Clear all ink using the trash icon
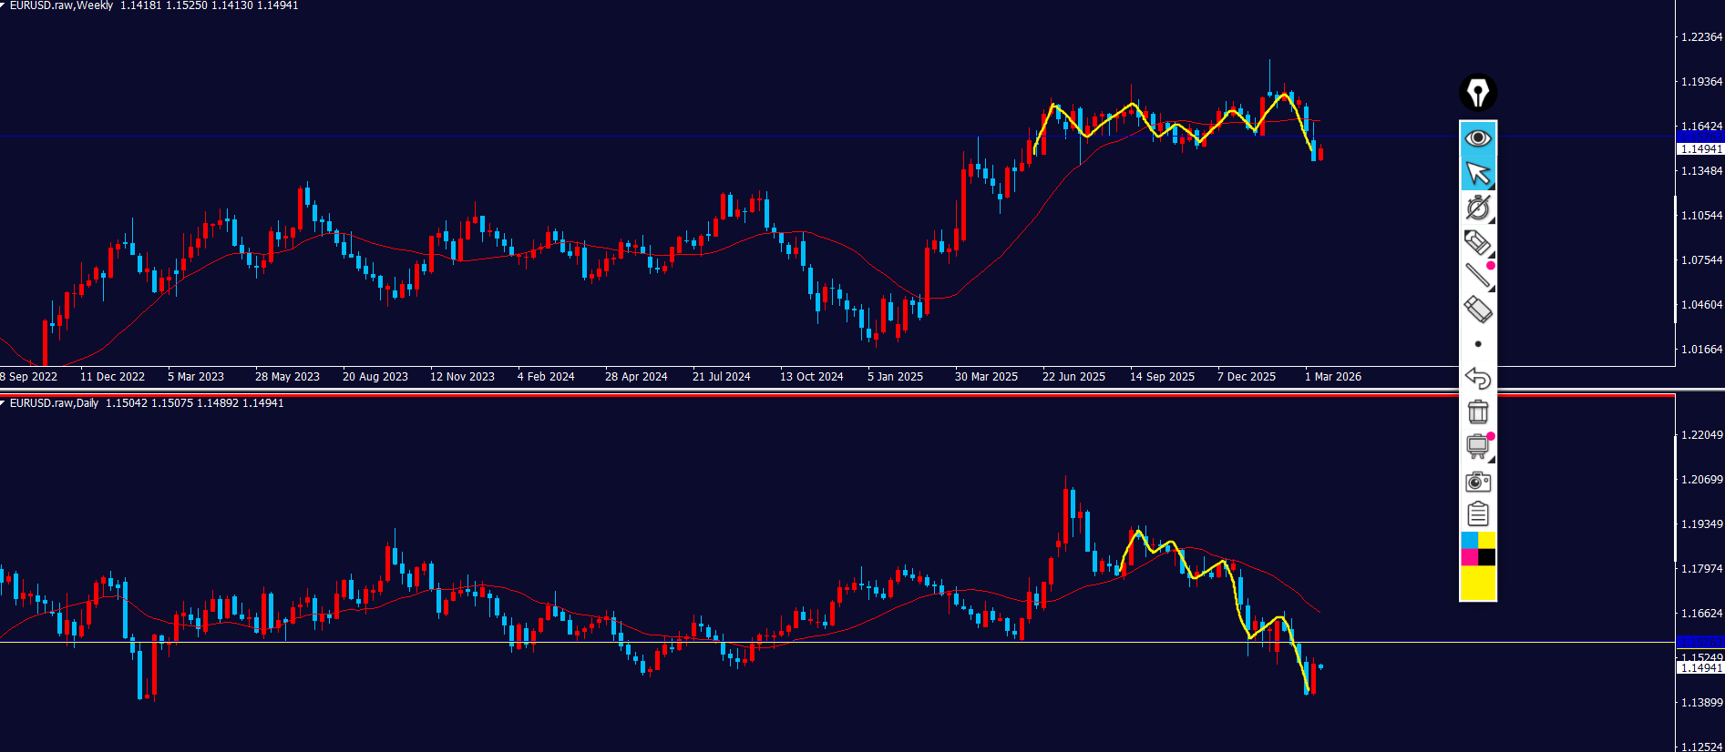The height and width of the screenshot is (752, 1725). 1477,412
